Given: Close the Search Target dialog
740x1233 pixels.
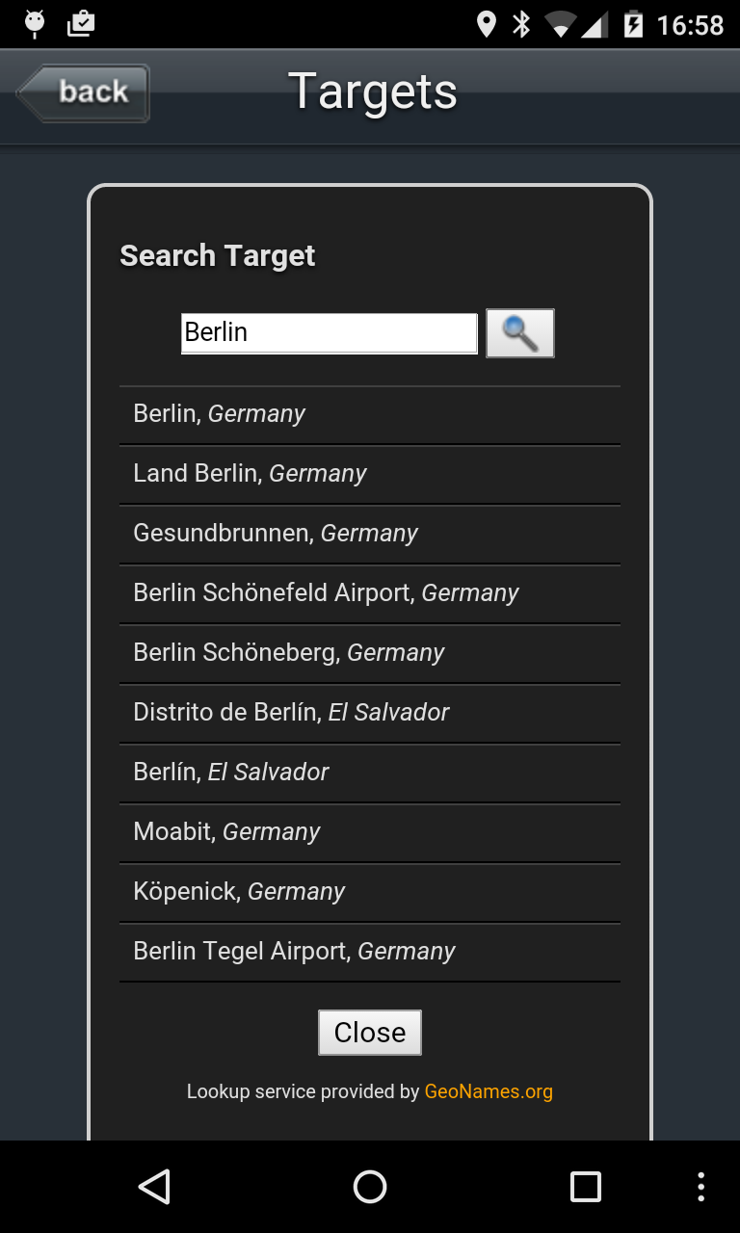Looking at the screenshot, I should point(370,1033).
